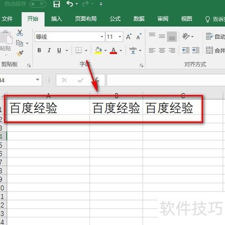Screen dimensions: 225x225
Task: Toggle the AutoSave switch
Action: [x=37, y=4]
